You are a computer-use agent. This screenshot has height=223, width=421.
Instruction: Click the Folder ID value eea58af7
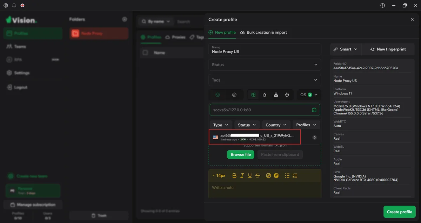(366, 68)
